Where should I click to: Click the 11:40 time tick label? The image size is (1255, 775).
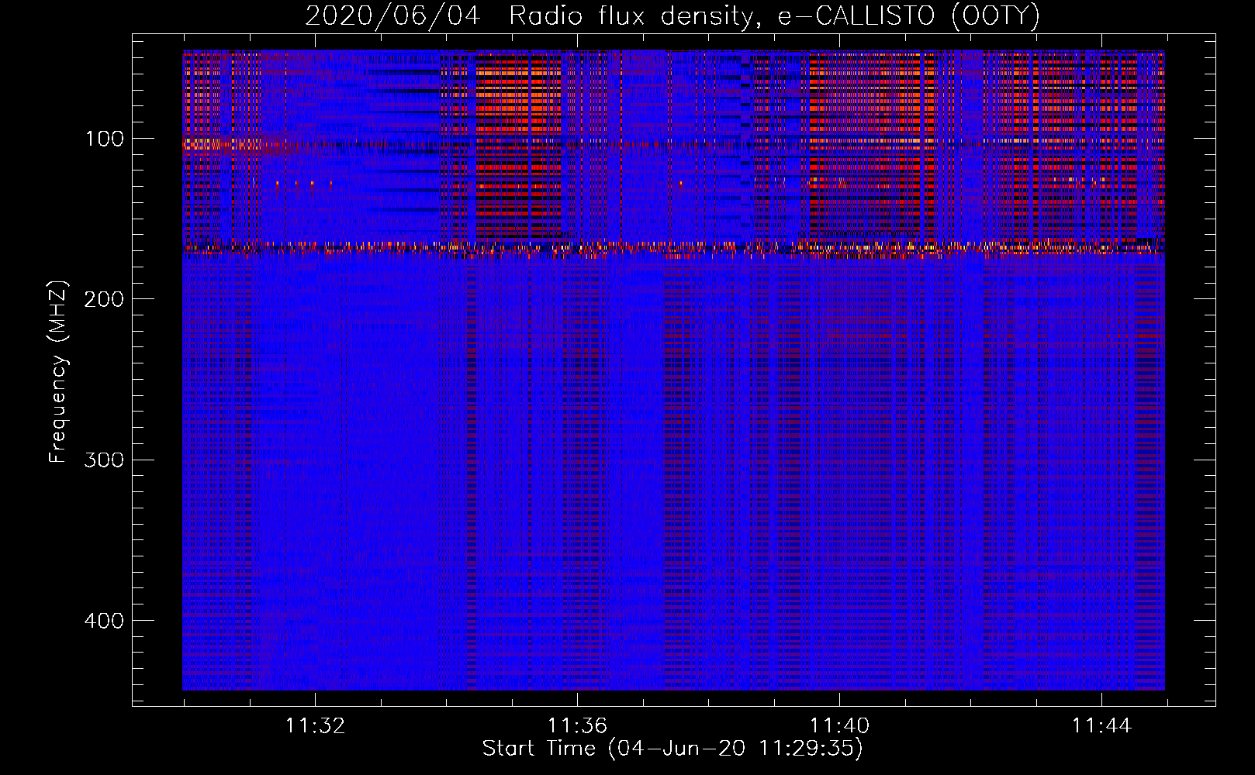[839, 725]
